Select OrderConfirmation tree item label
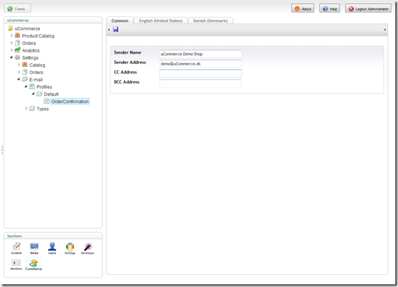Viewport: 398px width, 287px height. click(x=70, y=101)
